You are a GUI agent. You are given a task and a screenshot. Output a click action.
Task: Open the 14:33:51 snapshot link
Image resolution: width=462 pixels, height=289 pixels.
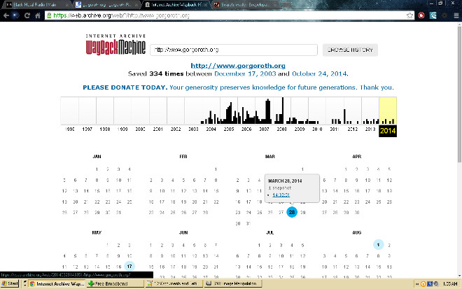281,195
